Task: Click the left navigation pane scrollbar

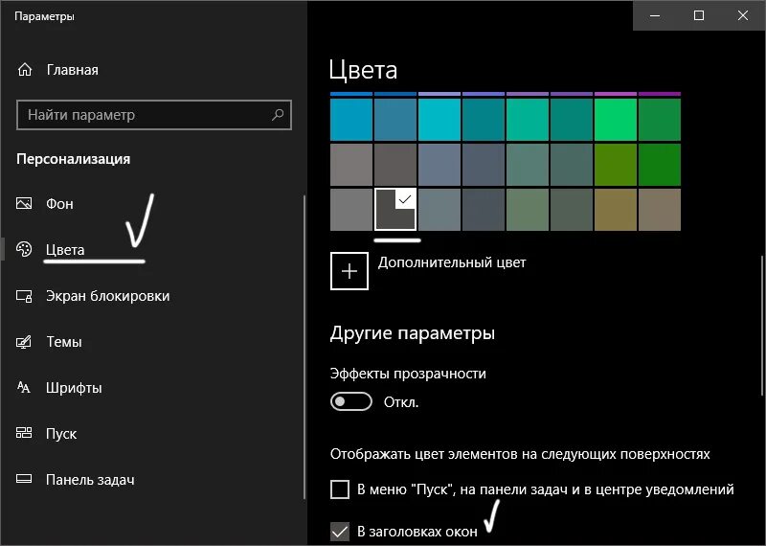Action: click(304, 347)
